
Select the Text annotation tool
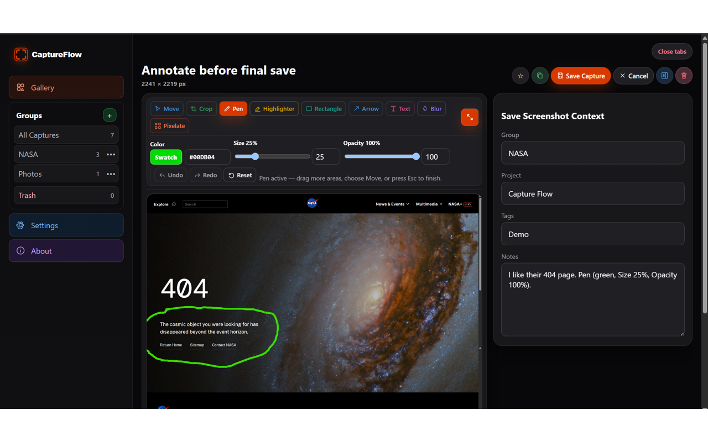pos(400,109)
